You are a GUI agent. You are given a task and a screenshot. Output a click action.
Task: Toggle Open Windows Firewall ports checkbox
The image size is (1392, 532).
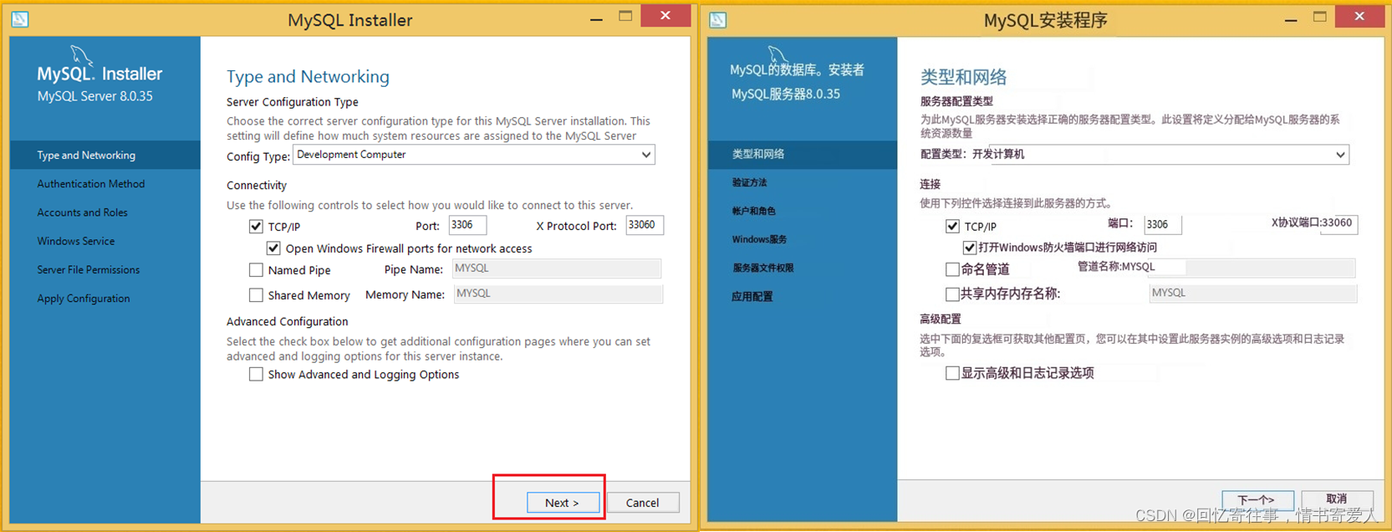click(273, 248)
